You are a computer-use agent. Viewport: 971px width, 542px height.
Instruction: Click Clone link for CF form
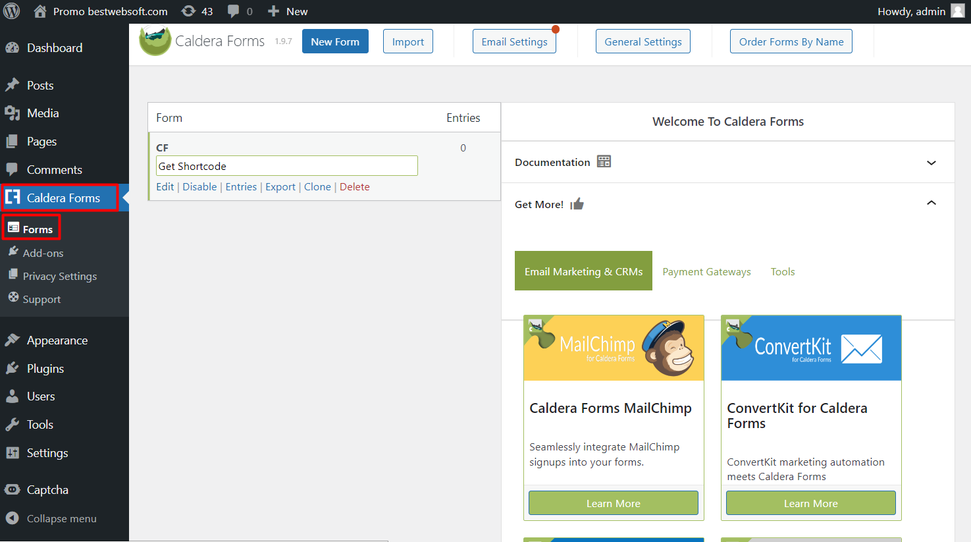click(x=317, y=186)
